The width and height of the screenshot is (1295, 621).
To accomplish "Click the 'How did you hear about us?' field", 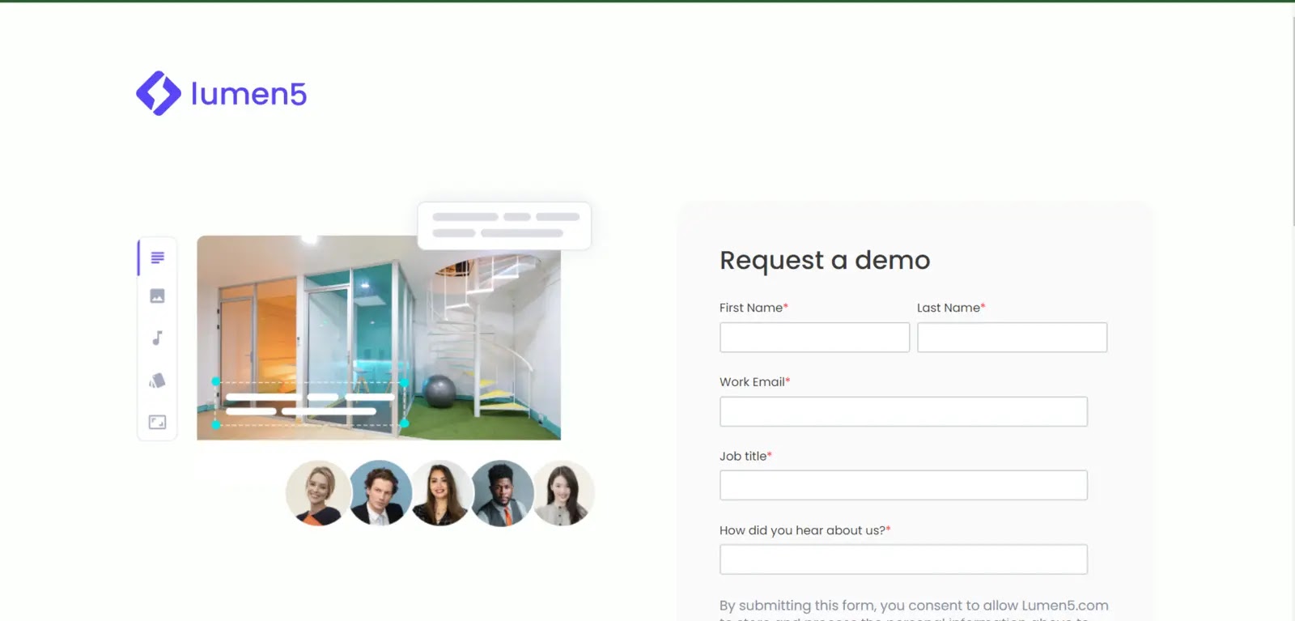I will click(903, 559).
